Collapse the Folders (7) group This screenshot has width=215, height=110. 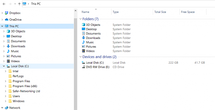[81, 19]
